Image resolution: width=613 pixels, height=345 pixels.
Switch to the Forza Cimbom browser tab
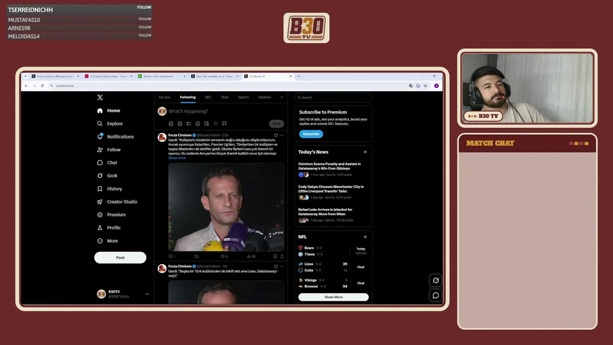coord(56,76)
